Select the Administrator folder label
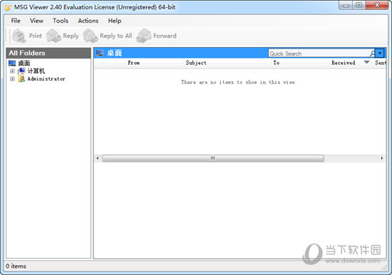This screenshot has width=392, height=275. click(x=46, y=79)
